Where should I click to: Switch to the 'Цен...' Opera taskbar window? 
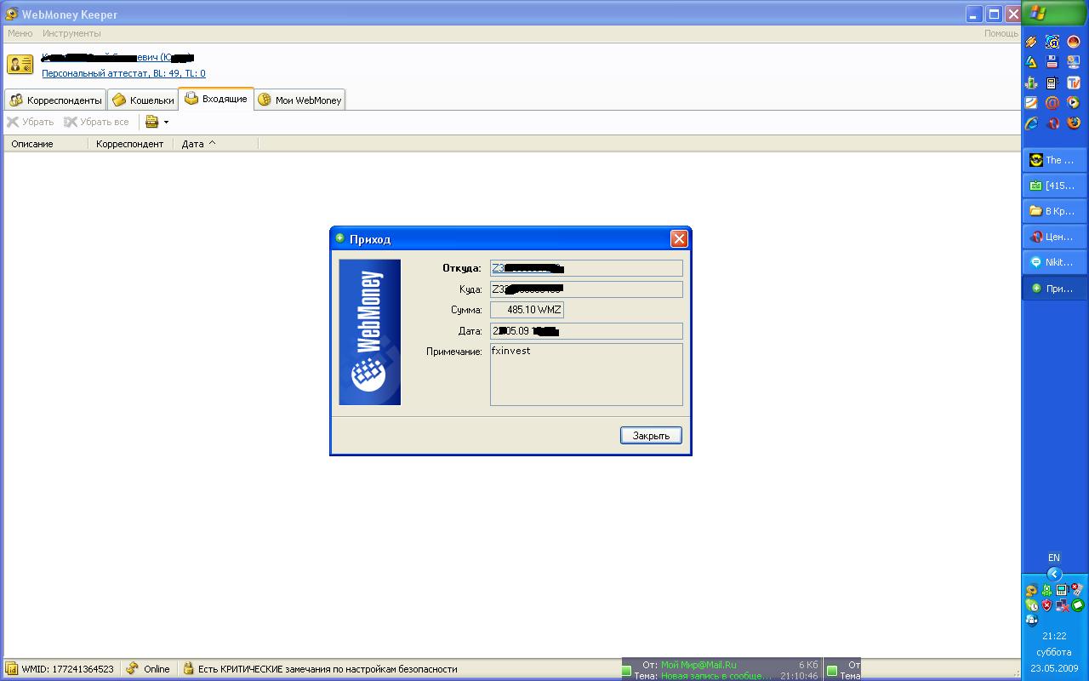point(1055,237)
